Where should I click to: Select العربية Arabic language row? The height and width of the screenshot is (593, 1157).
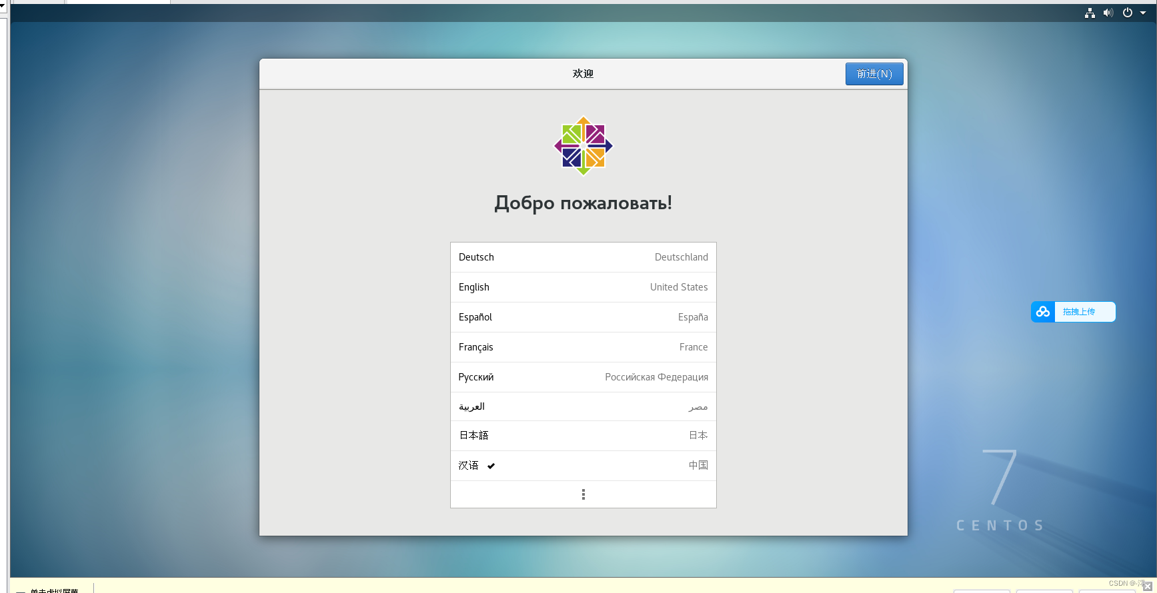click(584, 406)
